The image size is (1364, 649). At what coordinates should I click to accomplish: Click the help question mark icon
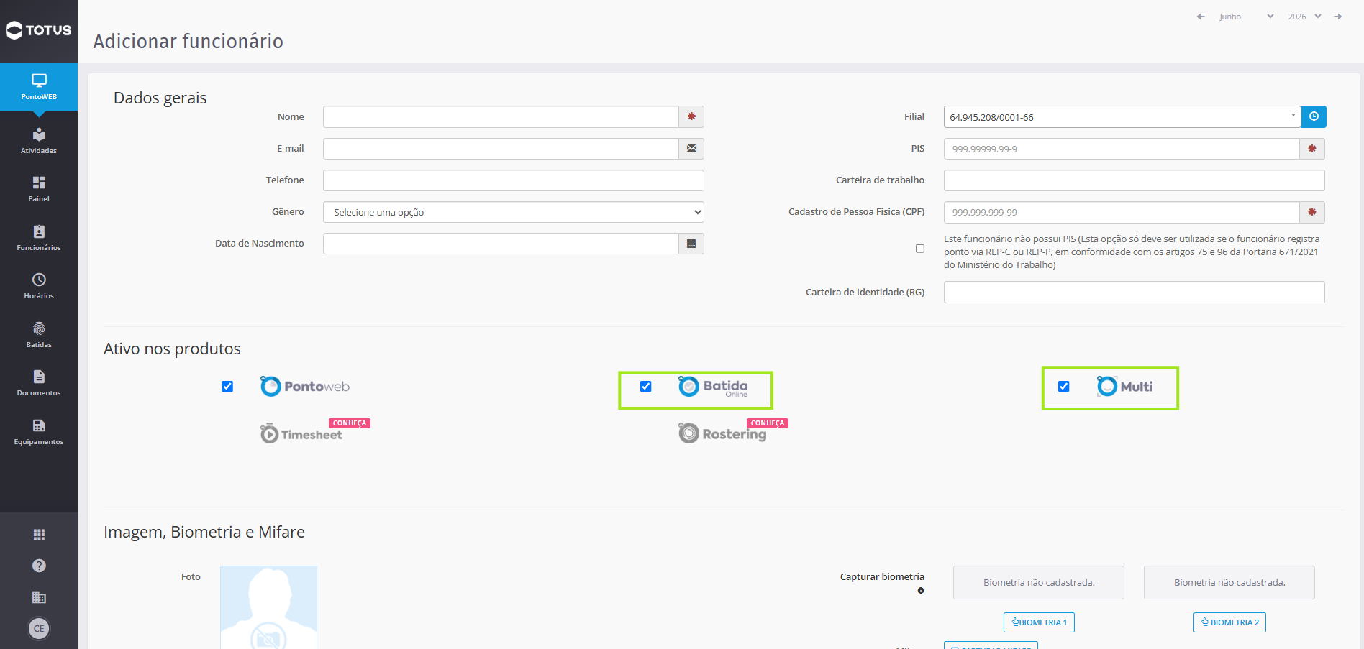[39, 566]
